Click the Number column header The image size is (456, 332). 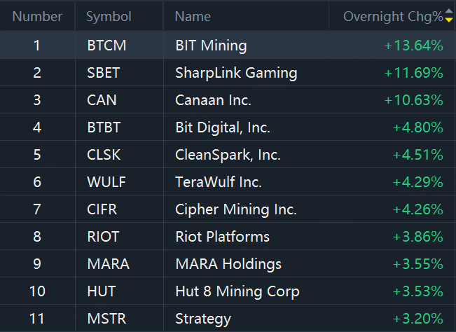(37, 16)
